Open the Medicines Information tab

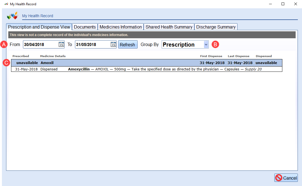[120, 27]
